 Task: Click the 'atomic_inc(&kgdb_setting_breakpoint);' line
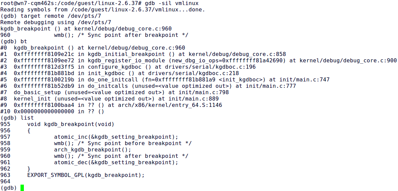click(116, 137)
